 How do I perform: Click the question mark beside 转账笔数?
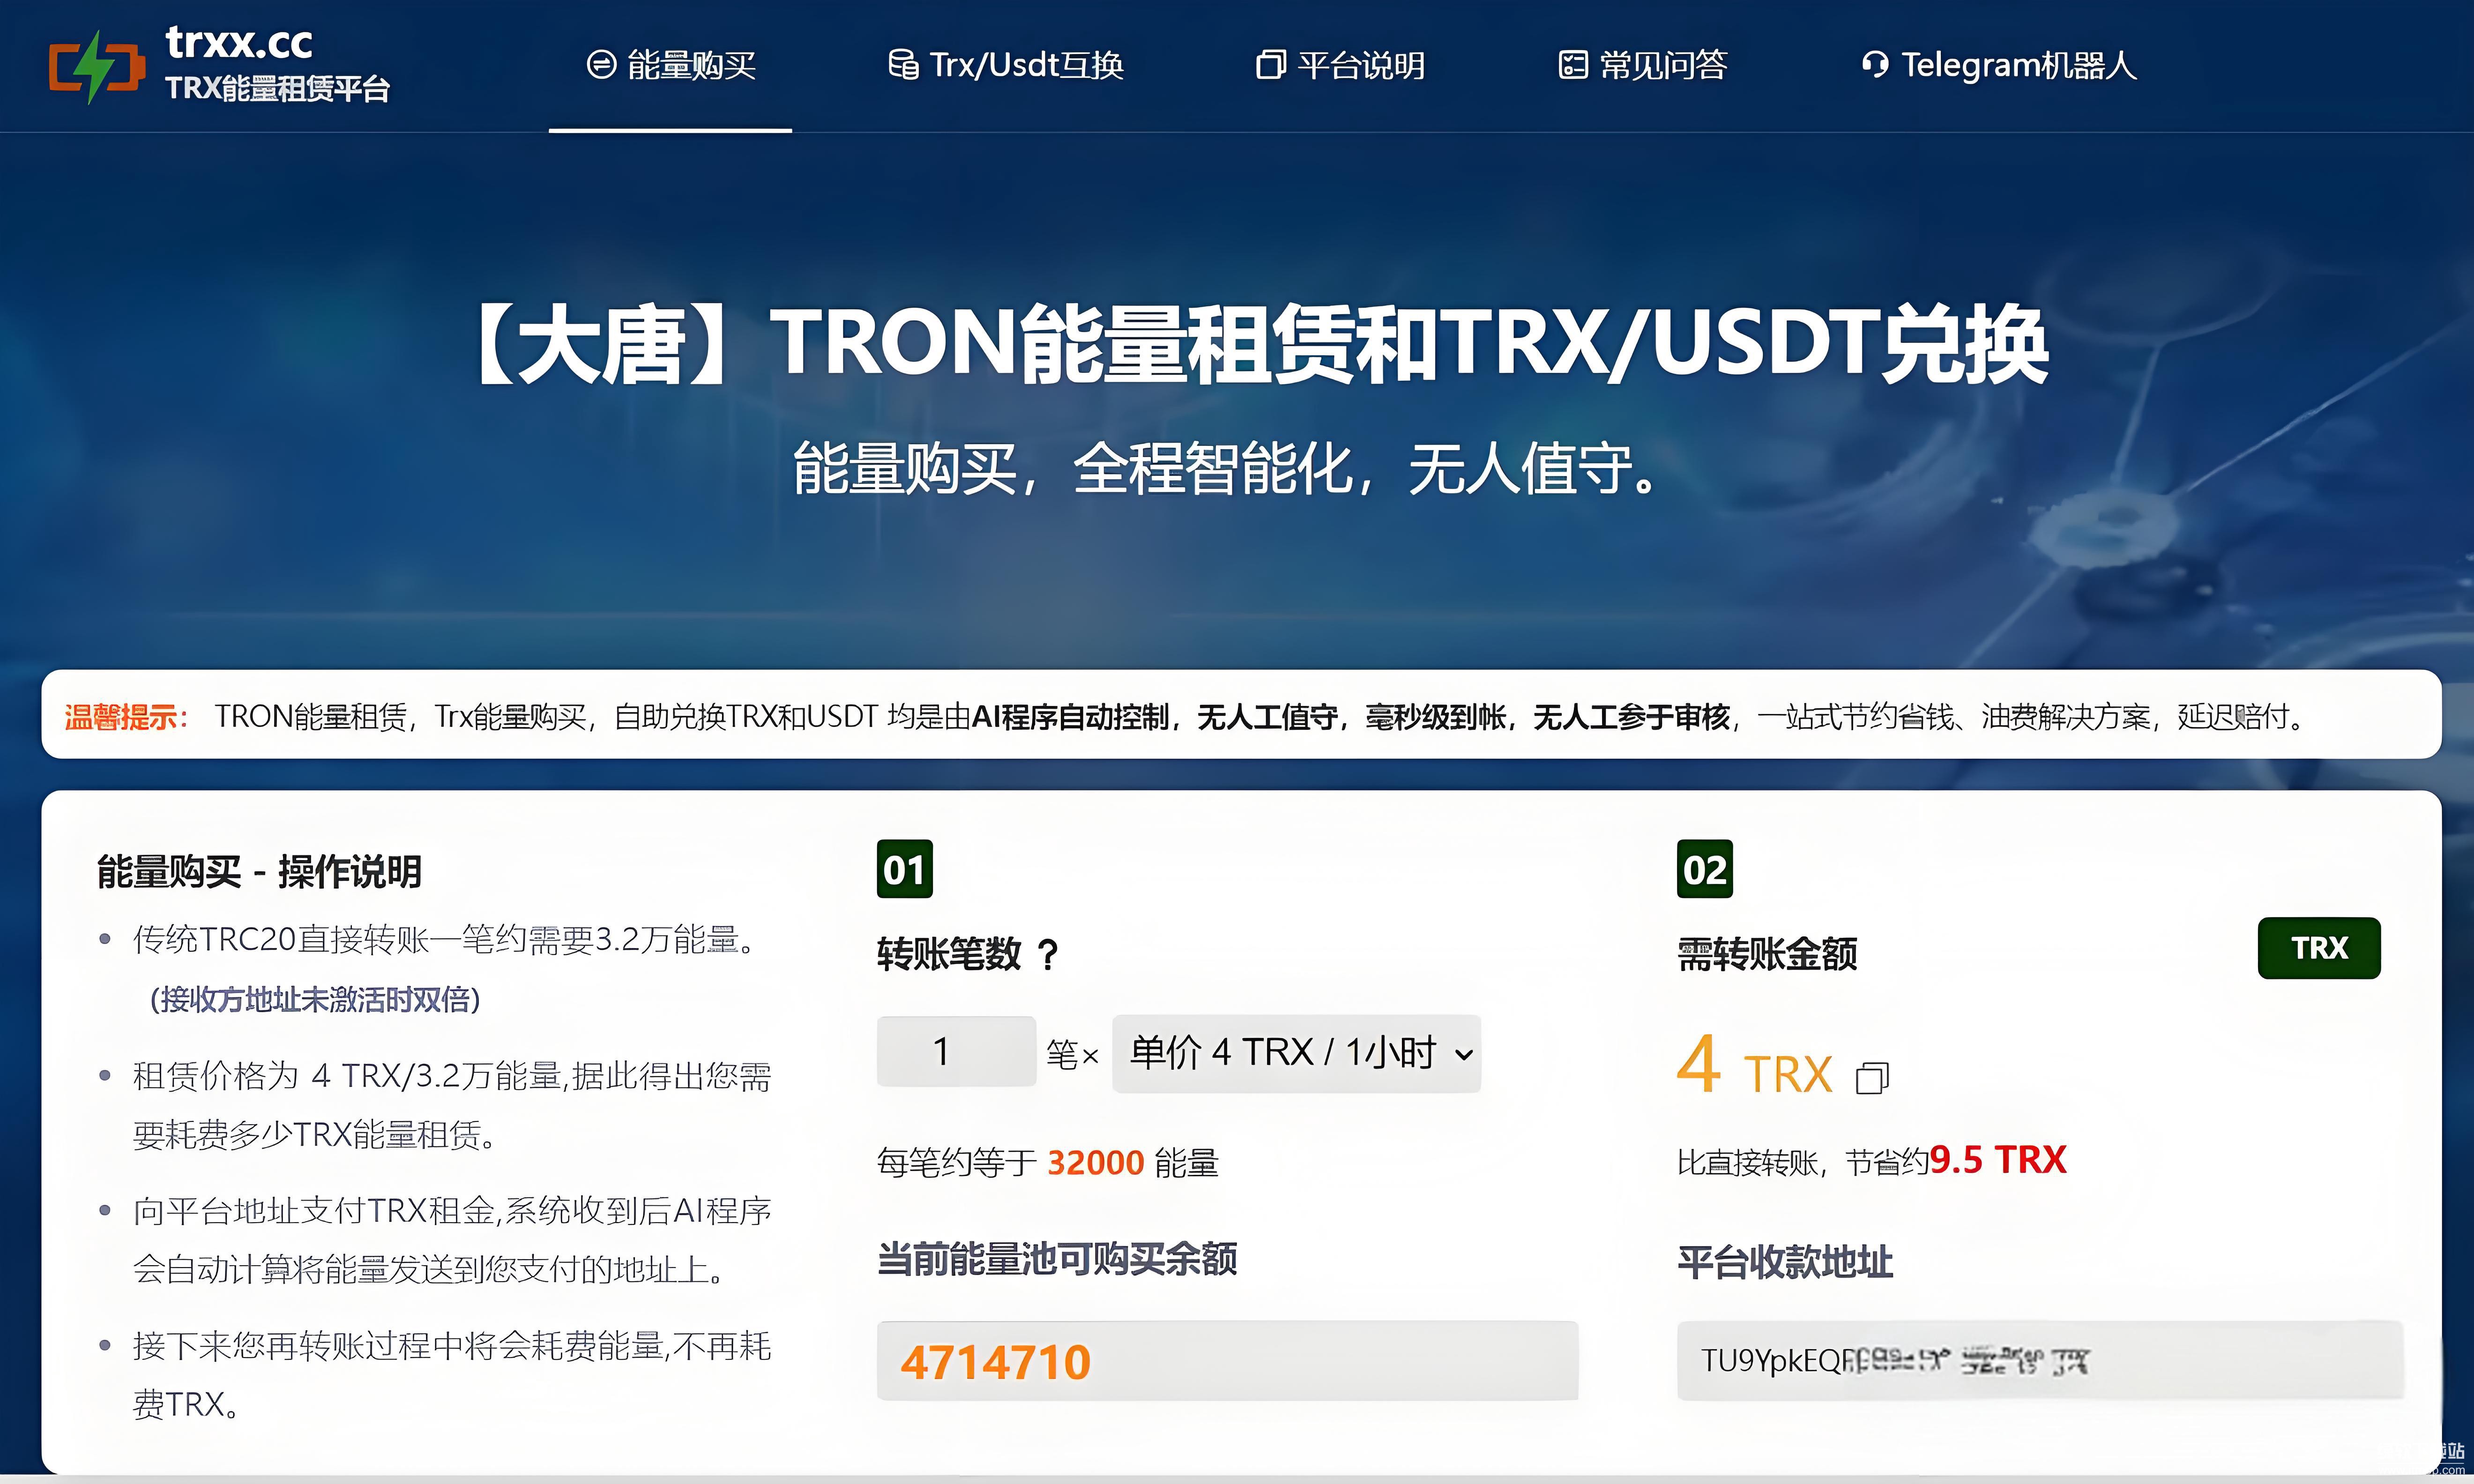click(x=1047, y=954)
